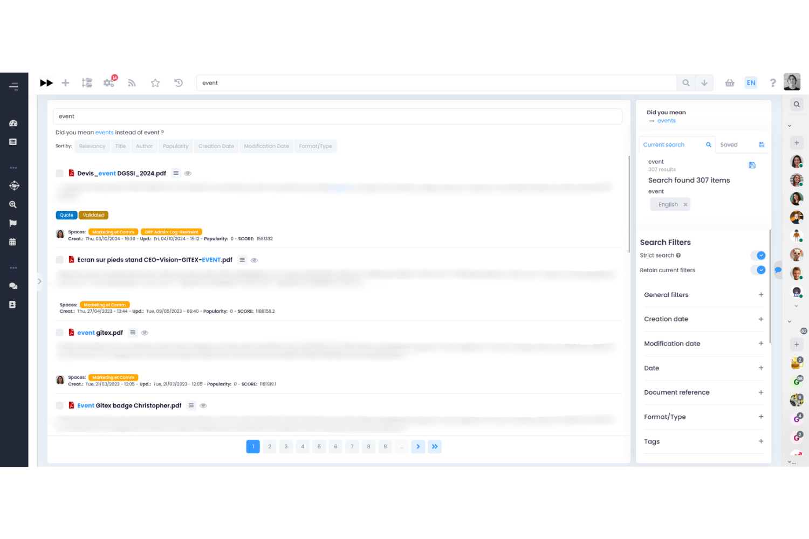Toggle Retain current filters switch
809x539 pixels.
click(758, 270)
